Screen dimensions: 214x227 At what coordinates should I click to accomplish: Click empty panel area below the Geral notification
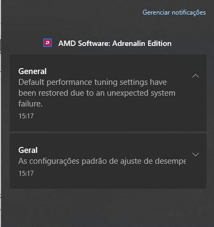click(x=108, y=207)
